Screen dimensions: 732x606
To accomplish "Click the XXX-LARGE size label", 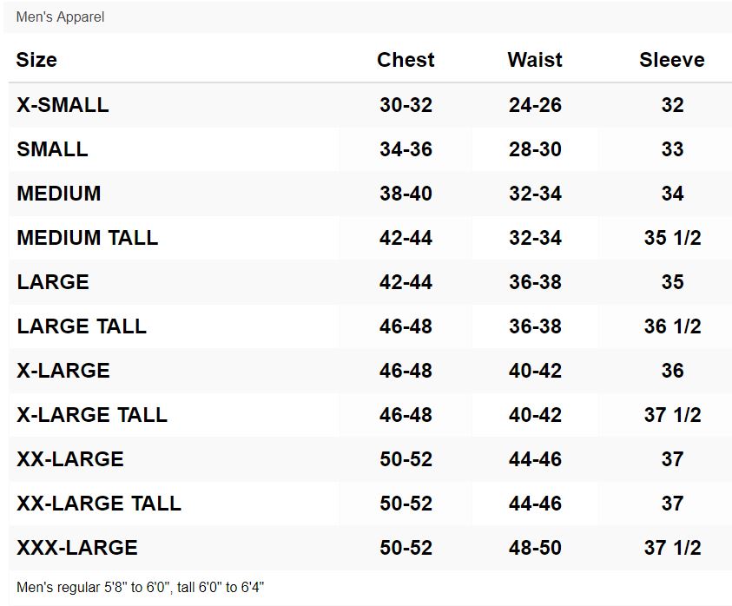I will pyautogui.click(x=77, y=548).
